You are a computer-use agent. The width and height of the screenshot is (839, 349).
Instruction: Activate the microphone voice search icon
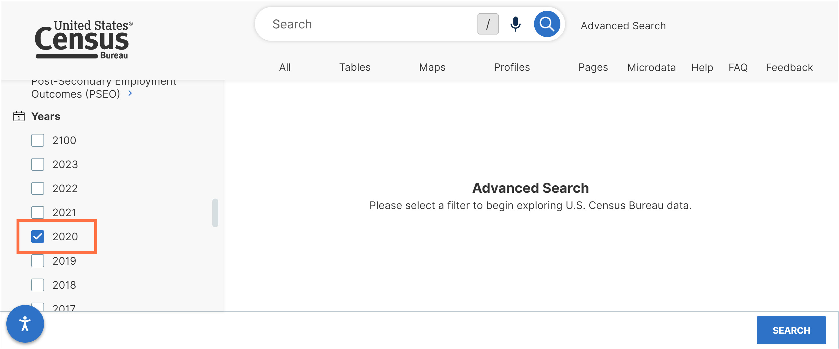pyautogui.click(x=515, y=24)
